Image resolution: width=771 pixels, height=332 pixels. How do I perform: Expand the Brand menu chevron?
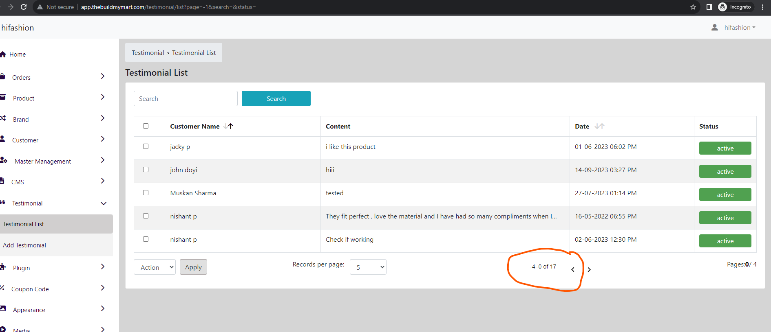point(103,118)
